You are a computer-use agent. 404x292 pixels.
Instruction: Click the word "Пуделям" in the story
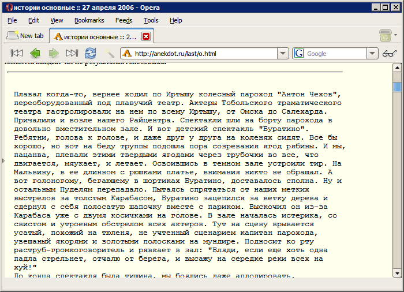76,189
